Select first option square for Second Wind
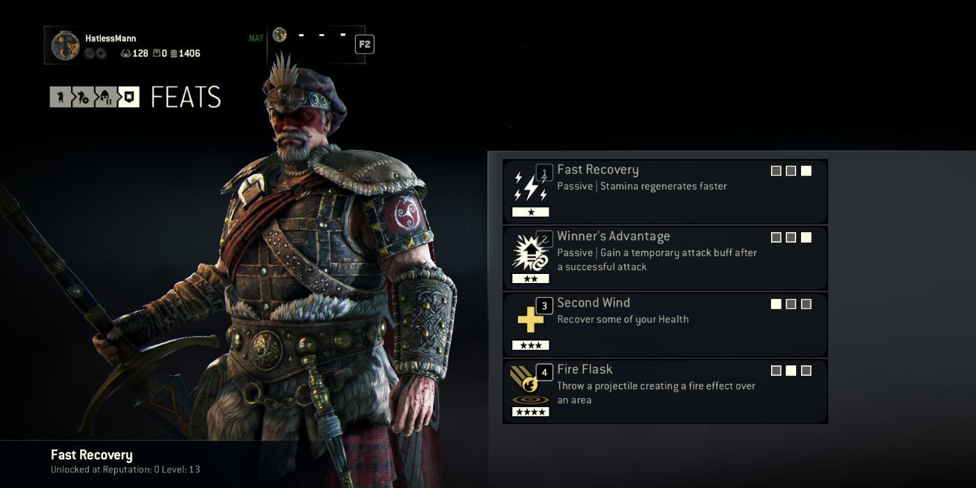 [776, 304]
